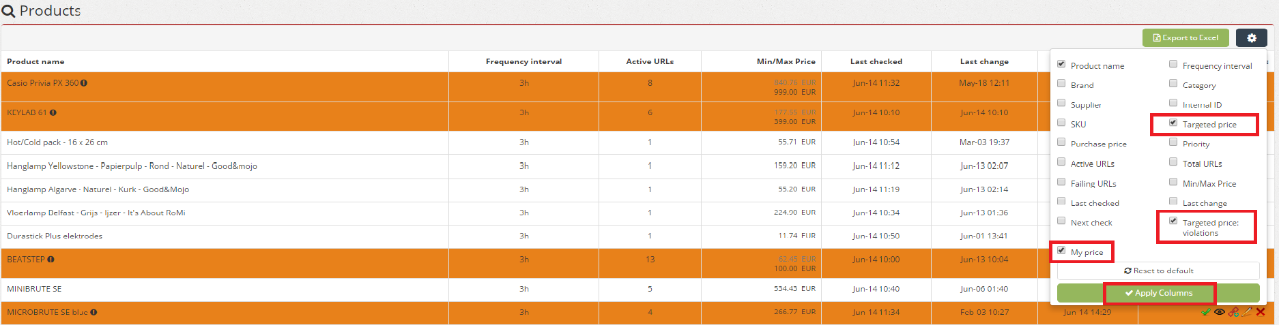This screenshot has width=1279, height=325.
Task: Uncheck the Product name column checkbox
Action: (x=1061, y=64)
